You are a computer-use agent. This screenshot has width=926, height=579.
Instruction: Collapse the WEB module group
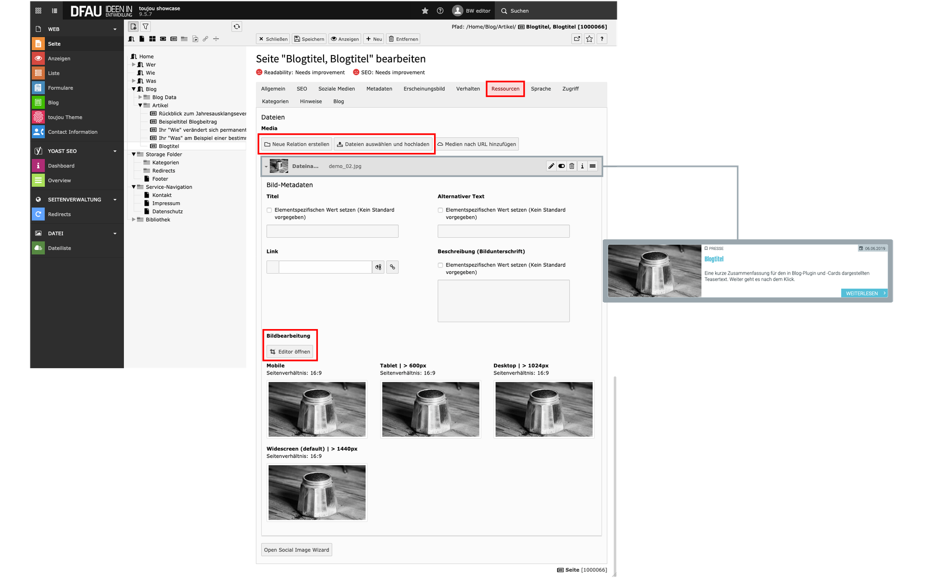point(115,29)
